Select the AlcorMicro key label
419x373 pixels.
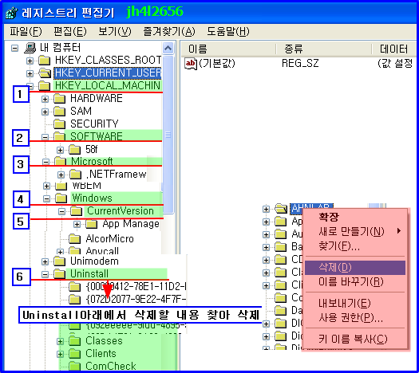(x=109, y=239)
